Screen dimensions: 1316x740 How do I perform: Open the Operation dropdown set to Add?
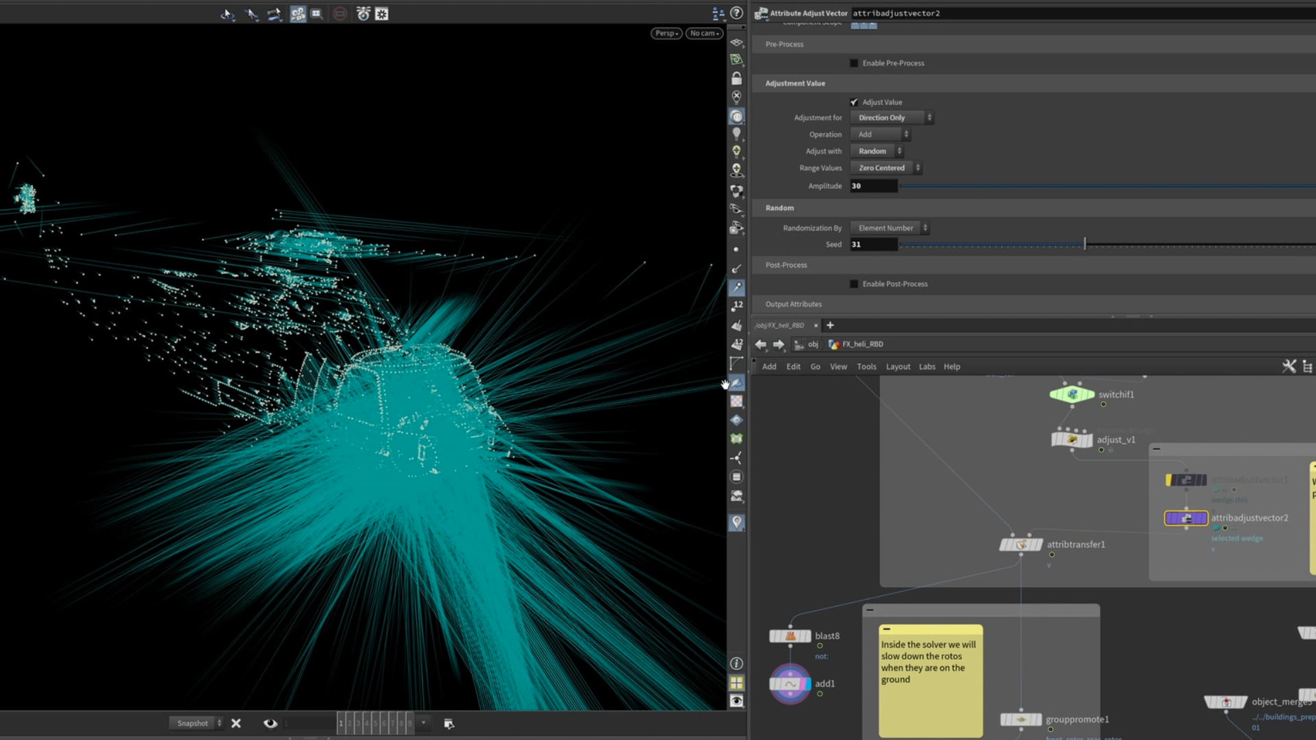tap(880, 134)
